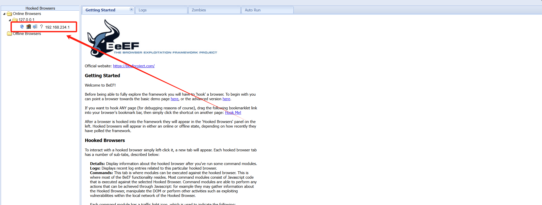Click the 'Logs:' description label
The height and width of the screenshot is (205, 542).
[95, 168]
